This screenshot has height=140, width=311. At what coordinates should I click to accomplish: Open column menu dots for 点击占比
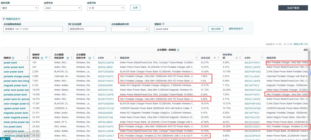point(218,58)
